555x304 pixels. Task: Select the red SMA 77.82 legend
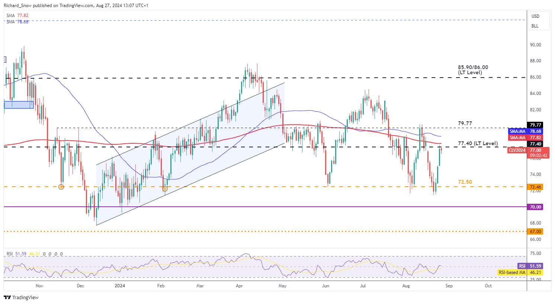click(17, 16)
